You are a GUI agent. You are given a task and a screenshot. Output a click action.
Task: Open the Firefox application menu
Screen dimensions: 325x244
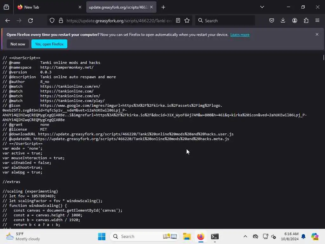[x=317, y=20]
